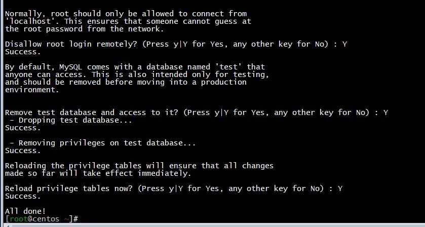Click the Y answer after Disallow root login
Image resolution: width=425 pixels, height=227 pixels.
point(345,44)
